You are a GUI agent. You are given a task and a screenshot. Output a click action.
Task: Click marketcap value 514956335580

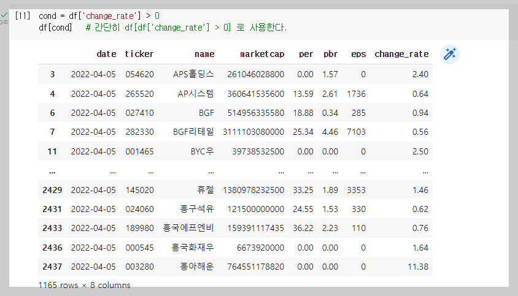[256, 113]
